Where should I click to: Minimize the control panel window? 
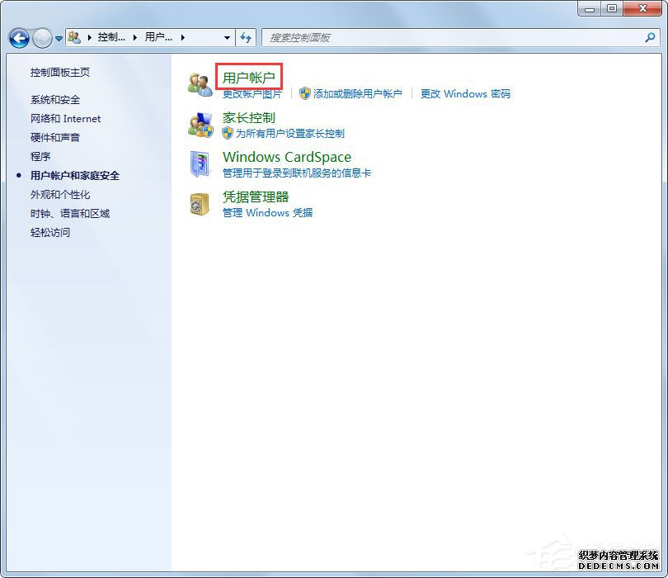tap(590, 8)
